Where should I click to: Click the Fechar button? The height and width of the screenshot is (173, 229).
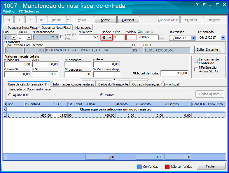pyautogui.click(x=211, y=166)
